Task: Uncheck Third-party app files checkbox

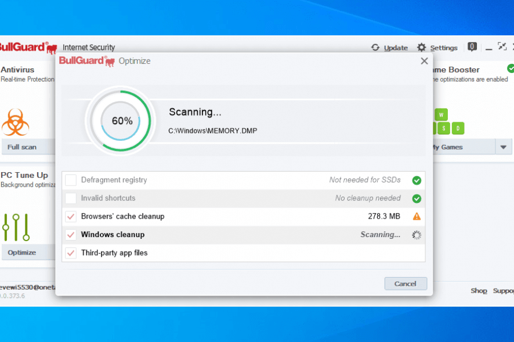Action: click(71, 253)
